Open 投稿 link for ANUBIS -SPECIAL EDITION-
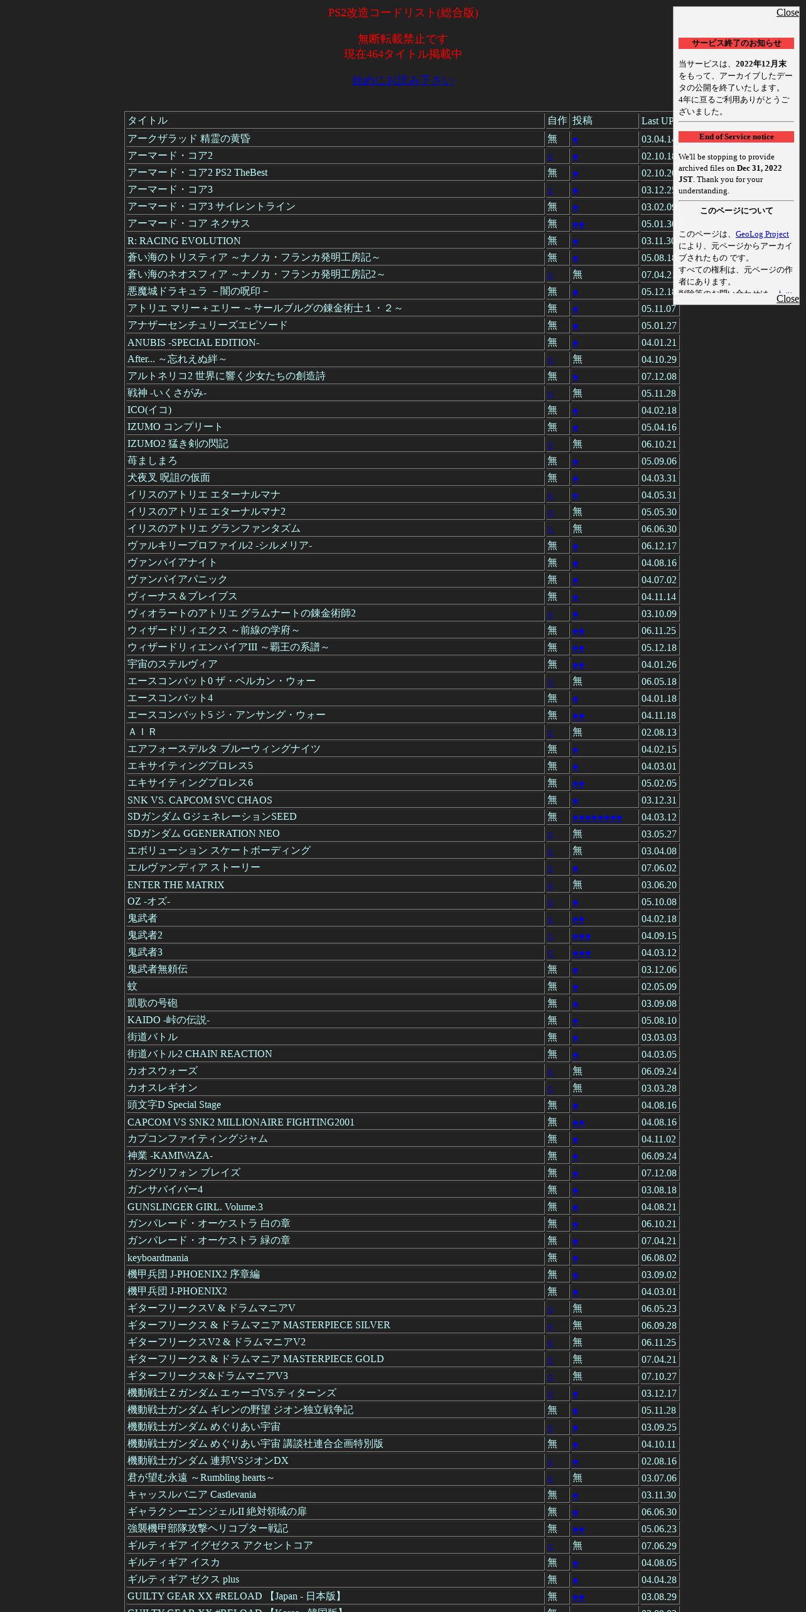Viewport: 806px width, 1612px height. coord(576,343)
